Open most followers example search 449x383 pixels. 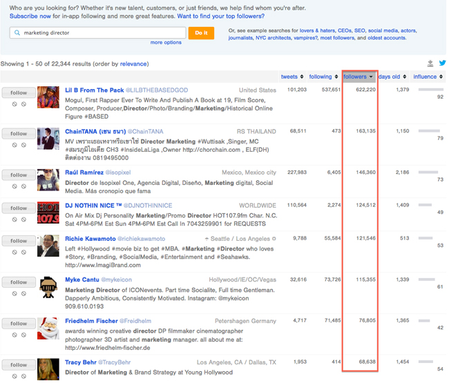pos(337,38)
